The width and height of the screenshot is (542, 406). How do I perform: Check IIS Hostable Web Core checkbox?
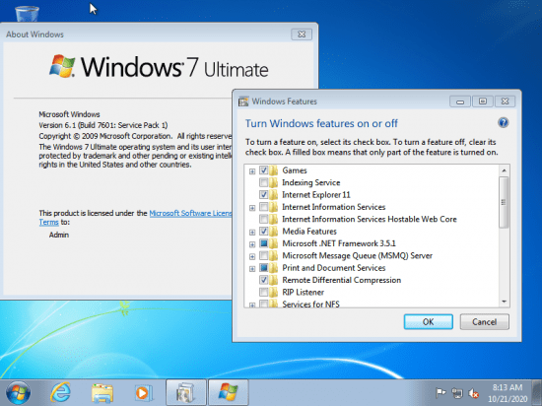coord(264,219)
